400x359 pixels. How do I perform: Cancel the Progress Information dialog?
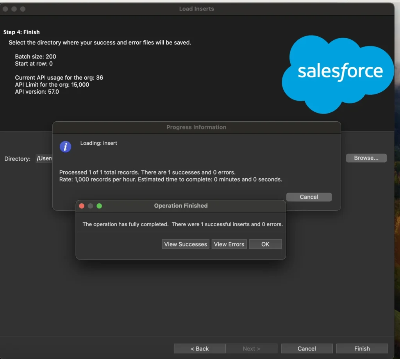(x=309, y=197)
